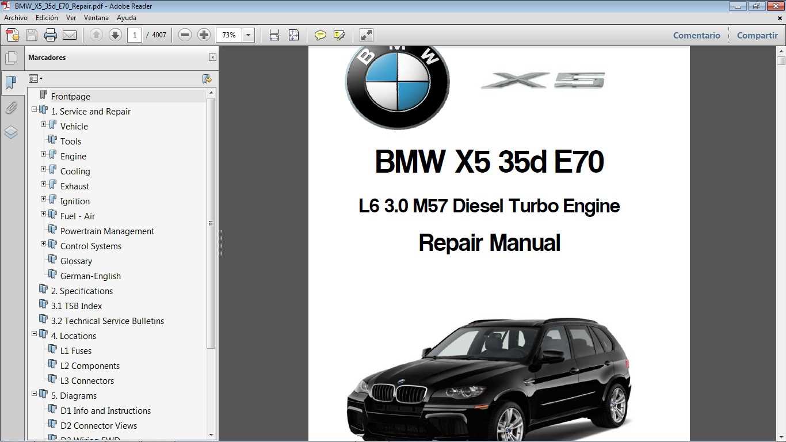
Task: Collapse the 5. Diagrams node
Action: point(35,393)
